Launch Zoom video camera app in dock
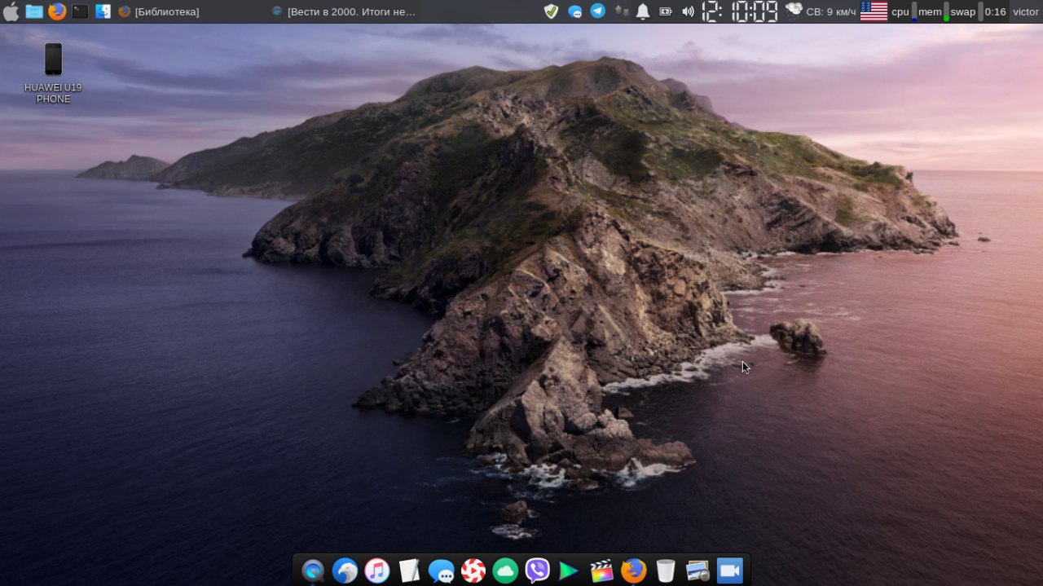This screenshot has height=586, width=1043. click(x=729, y=571)
